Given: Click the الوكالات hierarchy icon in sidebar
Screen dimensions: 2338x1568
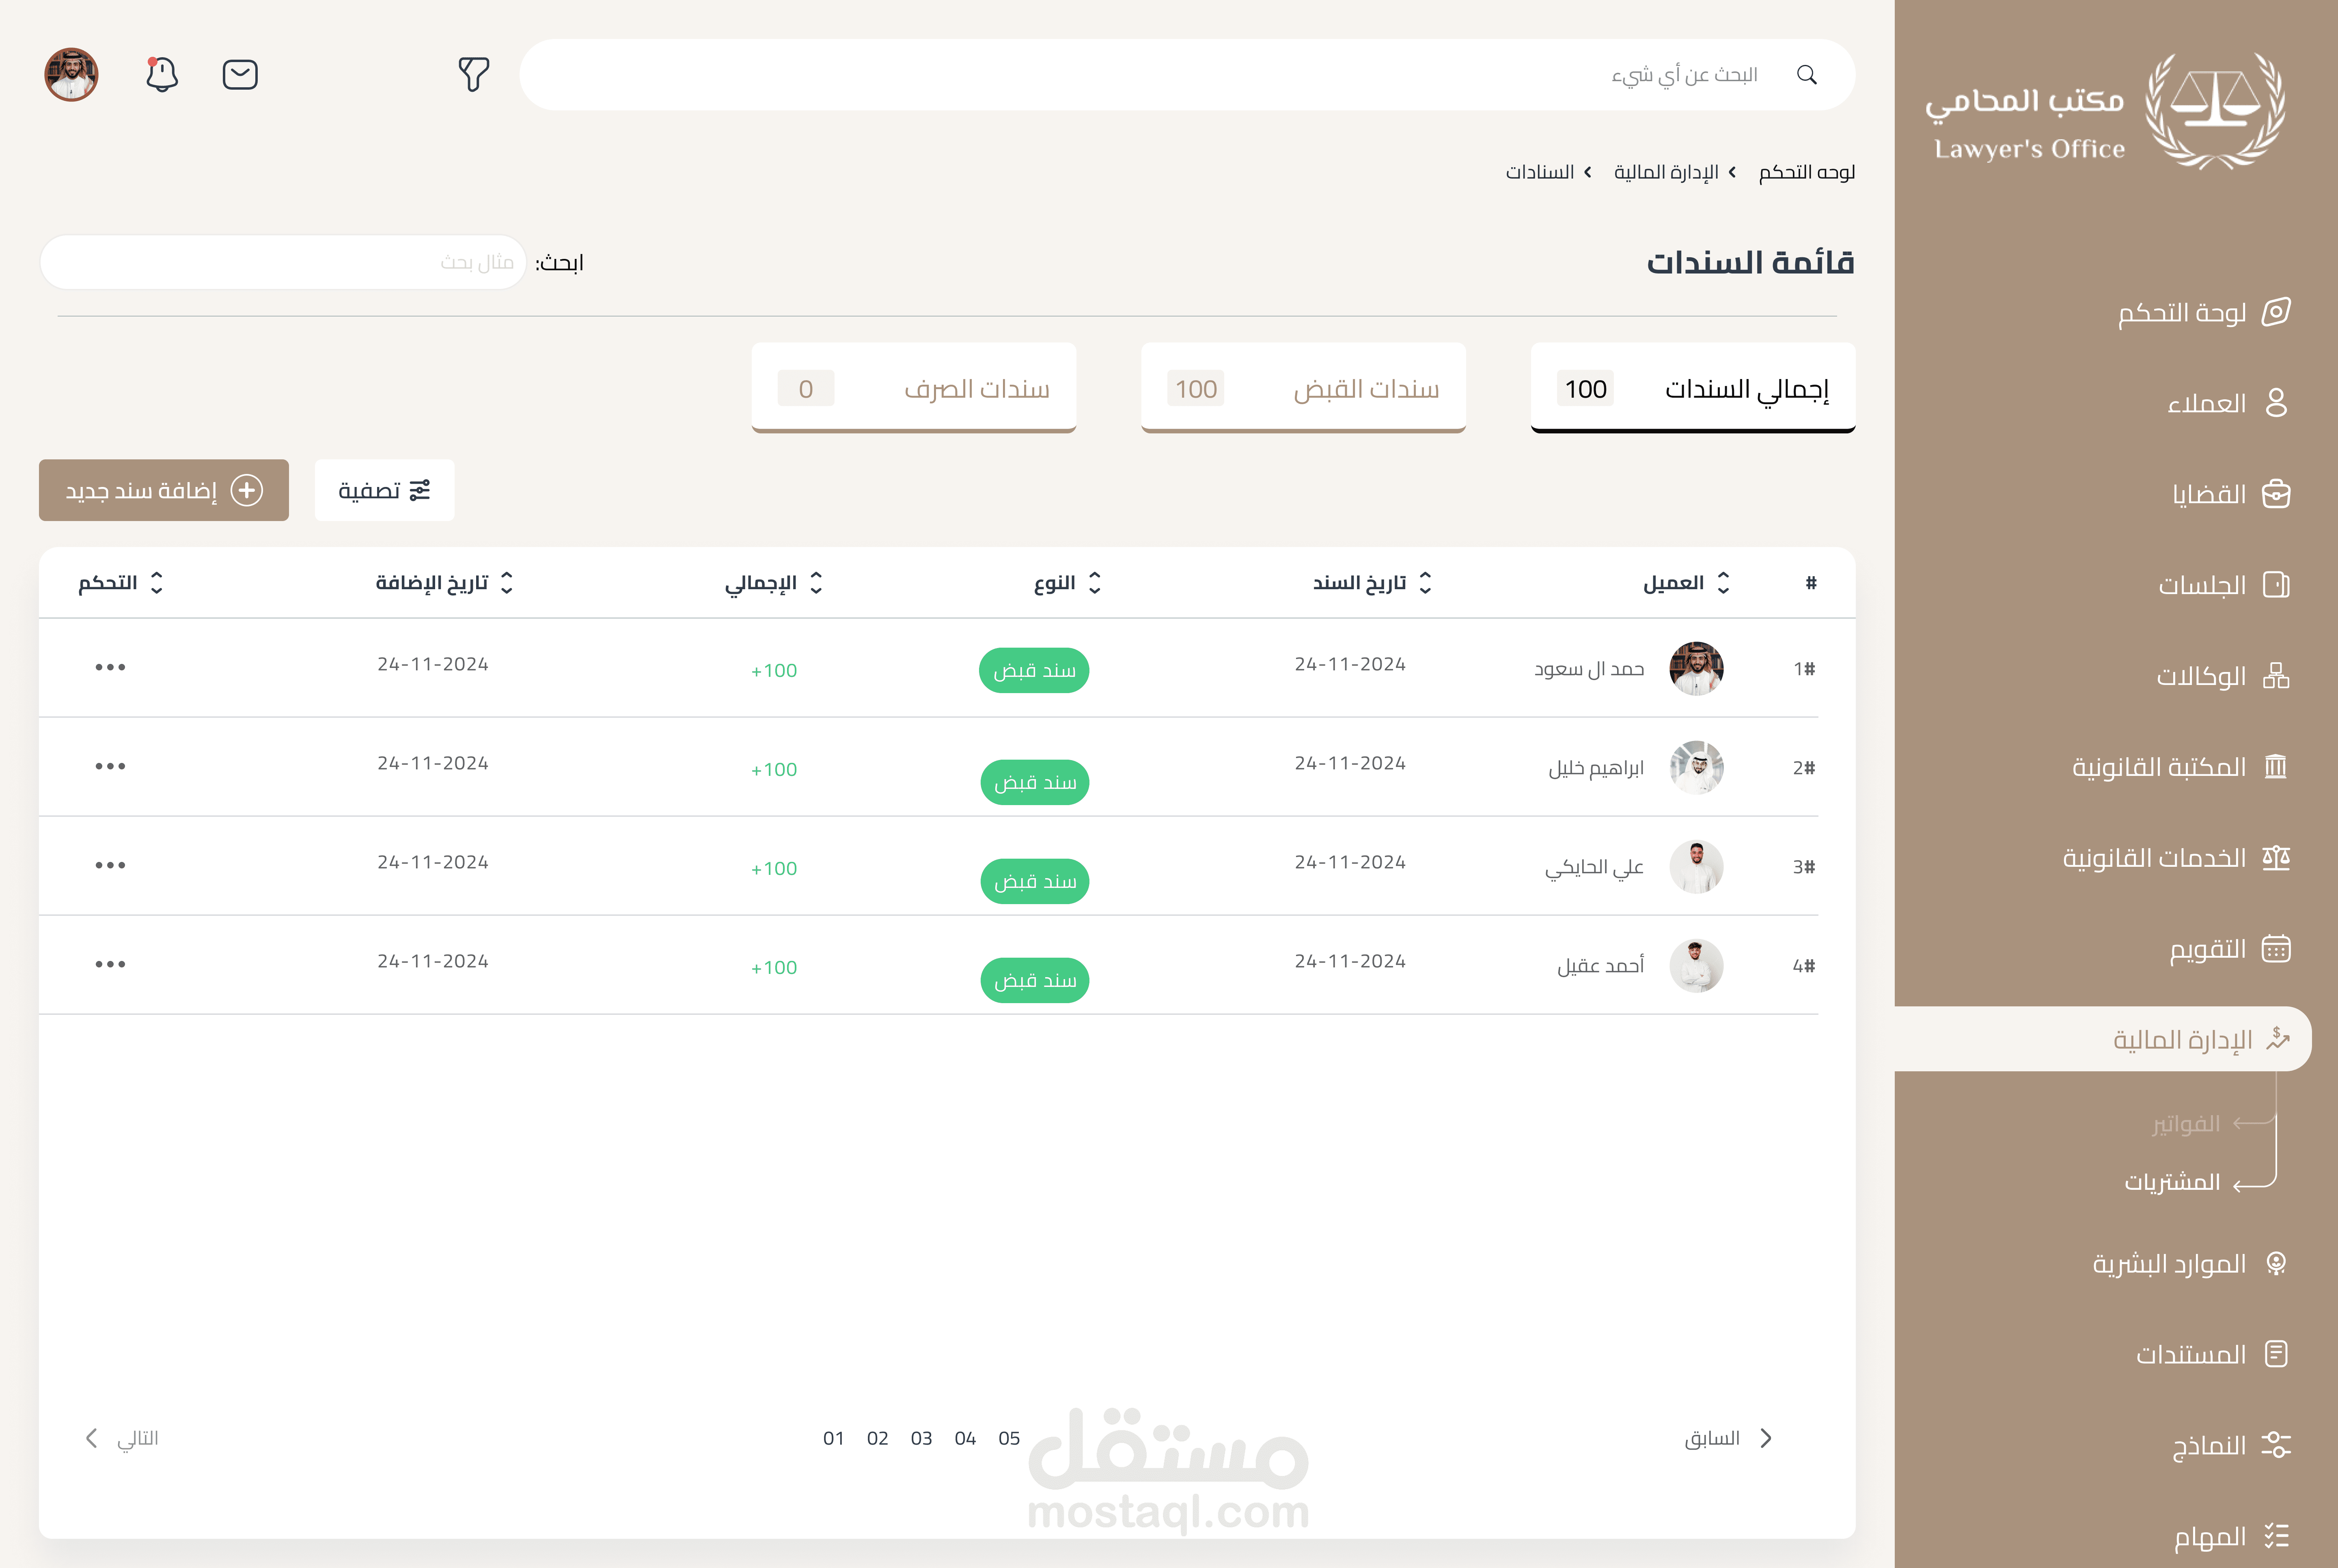Looking at the screenshot, I should (2276, 676).
